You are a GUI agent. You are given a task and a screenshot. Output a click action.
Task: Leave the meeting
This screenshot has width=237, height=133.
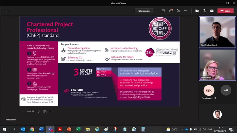tap(226, 11)
